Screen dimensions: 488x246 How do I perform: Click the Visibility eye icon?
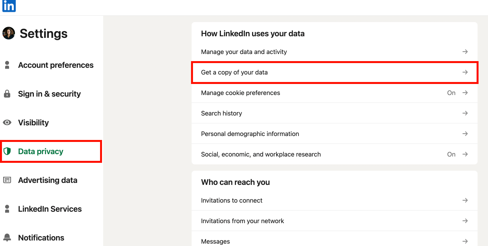coord(7,123)
